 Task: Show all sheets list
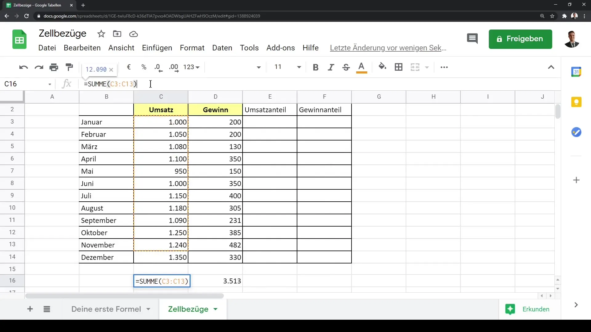47,309
